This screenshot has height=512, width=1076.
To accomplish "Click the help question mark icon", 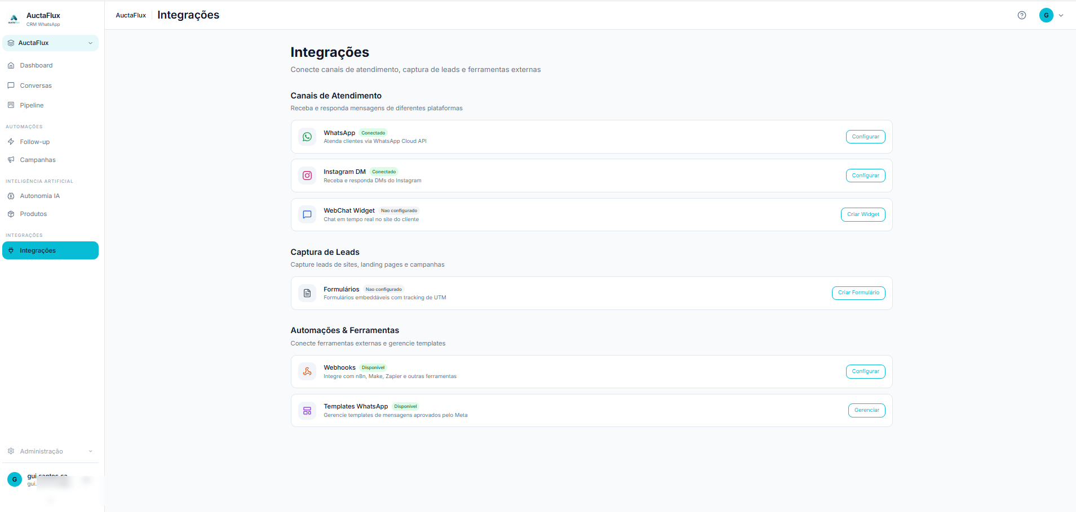I will [x=1021, y=15].
